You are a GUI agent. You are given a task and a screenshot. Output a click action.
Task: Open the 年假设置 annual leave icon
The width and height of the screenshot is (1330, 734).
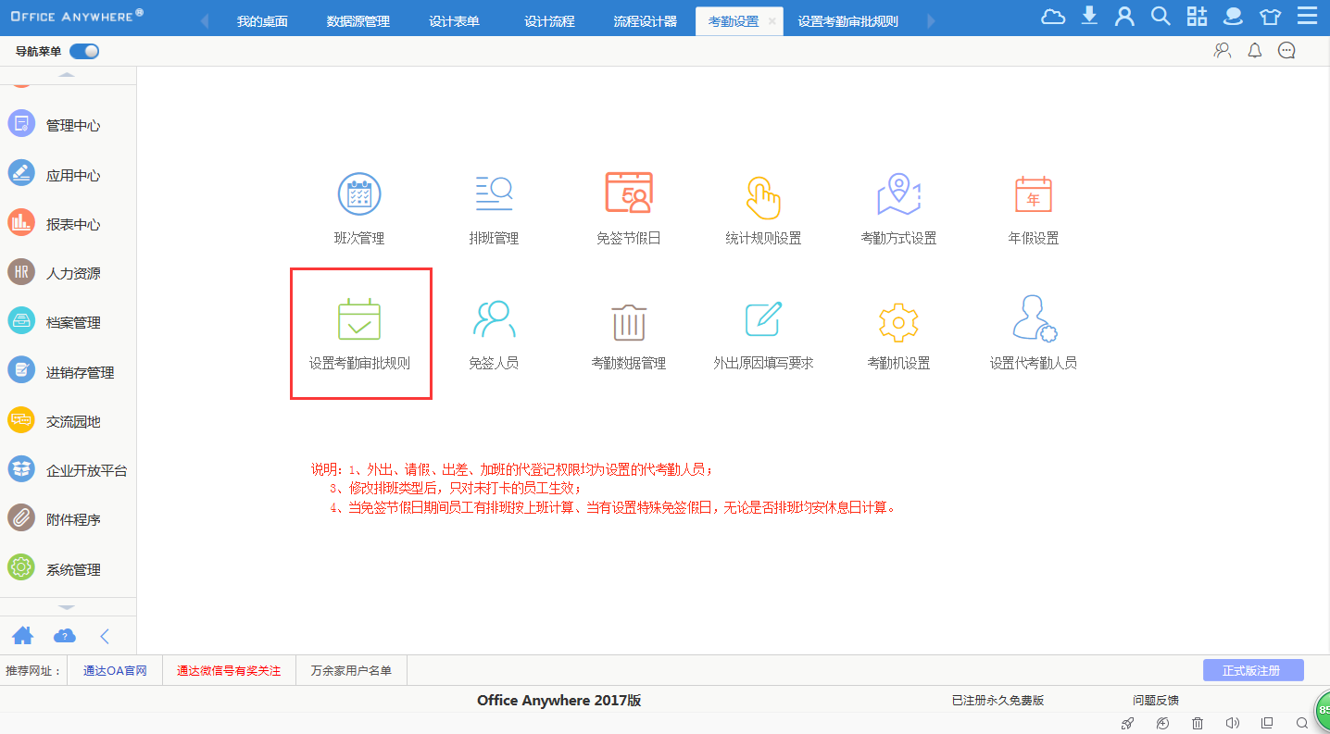[x=1033, y=194]
